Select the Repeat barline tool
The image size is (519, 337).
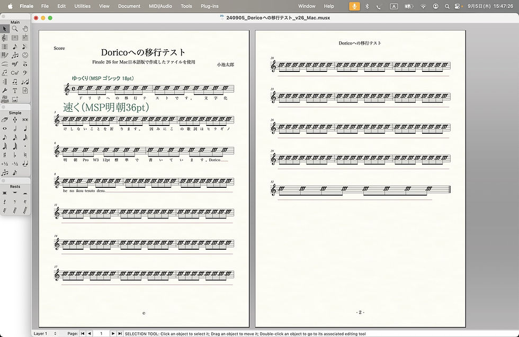(5, 81)
